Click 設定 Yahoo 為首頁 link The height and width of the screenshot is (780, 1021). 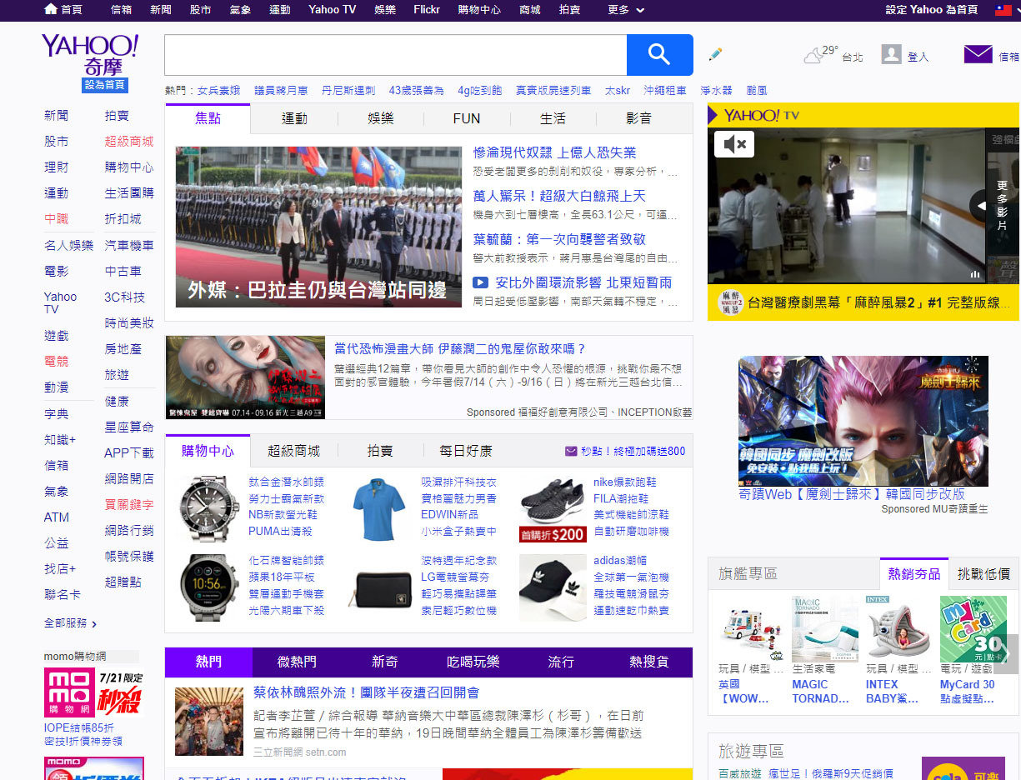932,10
